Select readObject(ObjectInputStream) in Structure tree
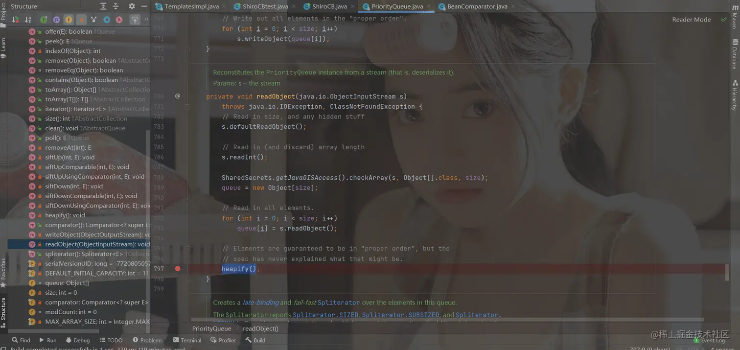740x350 pixels. [79, 244]
